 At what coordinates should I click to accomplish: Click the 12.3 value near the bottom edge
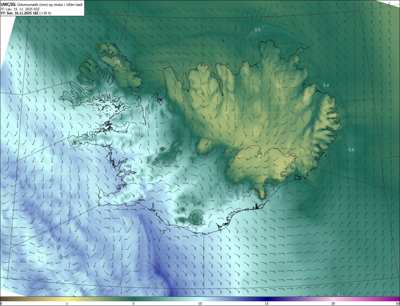(x=107, y=293)
